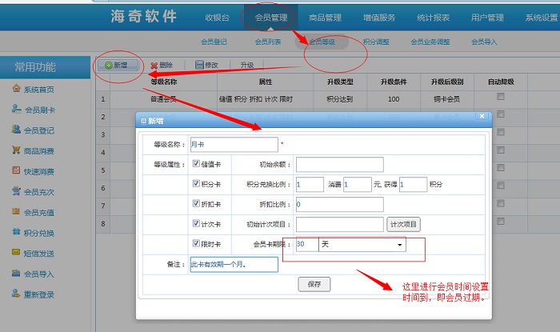The height and width of the screenshot is (332, 560).
Task: Click the 修改 edit toolbar icon
Action: point(199,66)
